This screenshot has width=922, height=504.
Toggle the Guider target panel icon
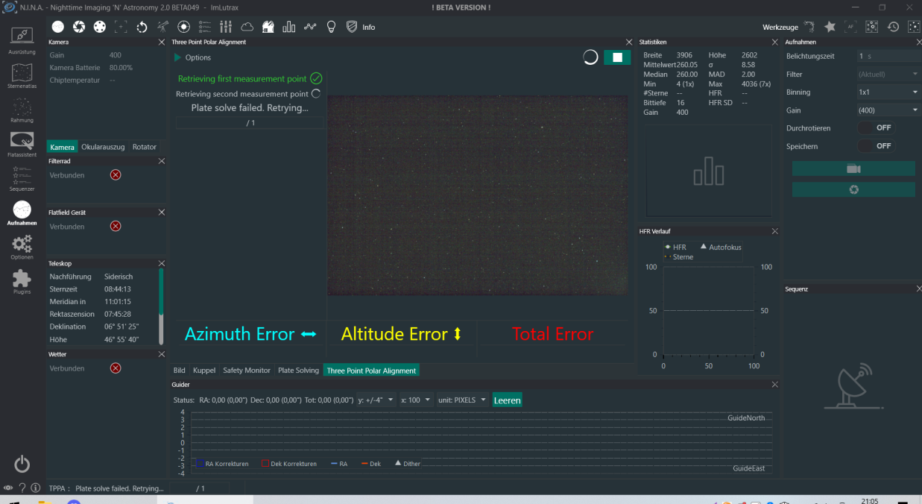click(183, 27)
